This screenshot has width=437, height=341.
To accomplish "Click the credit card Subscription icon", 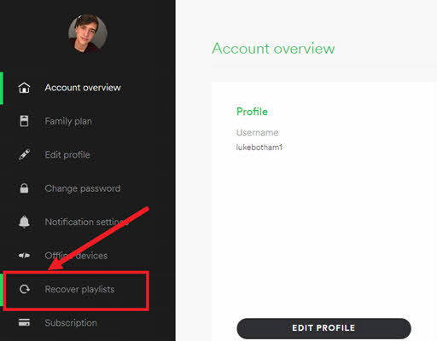I will tap(24, 322).
